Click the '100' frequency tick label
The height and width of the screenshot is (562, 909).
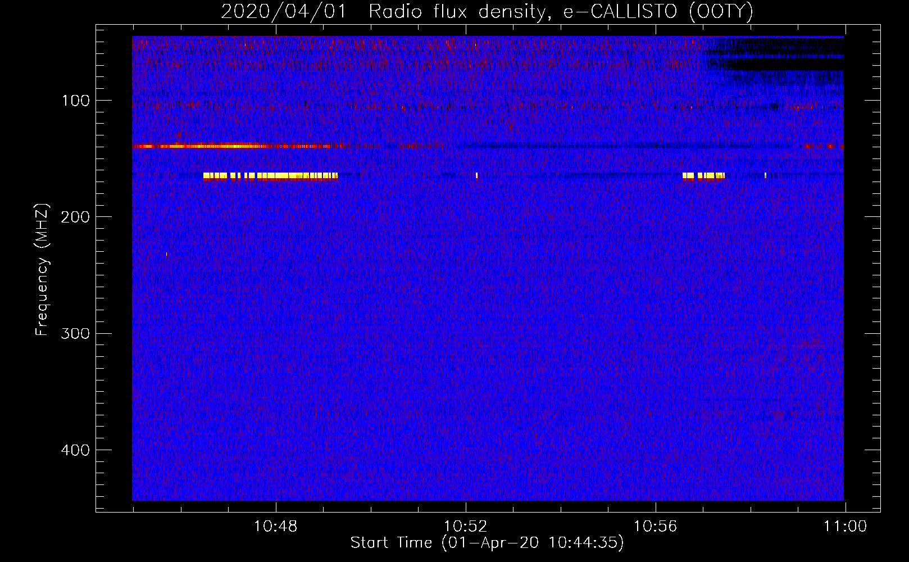click(76, 101)
